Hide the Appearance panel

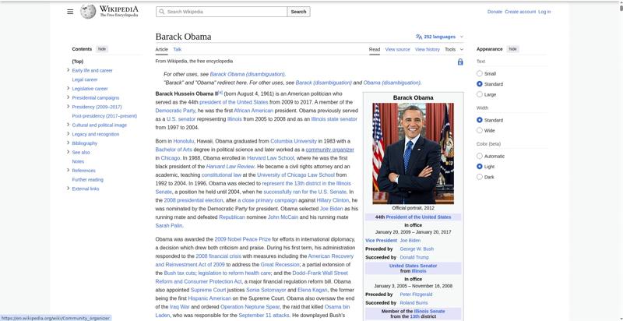(x=512, y=49)
